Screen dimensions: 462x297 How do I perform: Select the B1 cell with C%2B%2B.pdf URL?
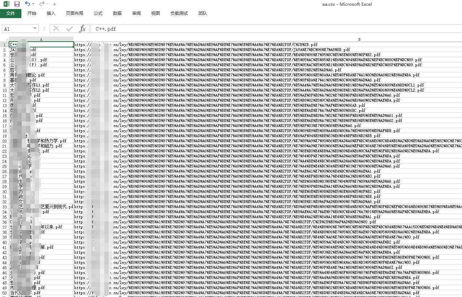tap(253, 44)
